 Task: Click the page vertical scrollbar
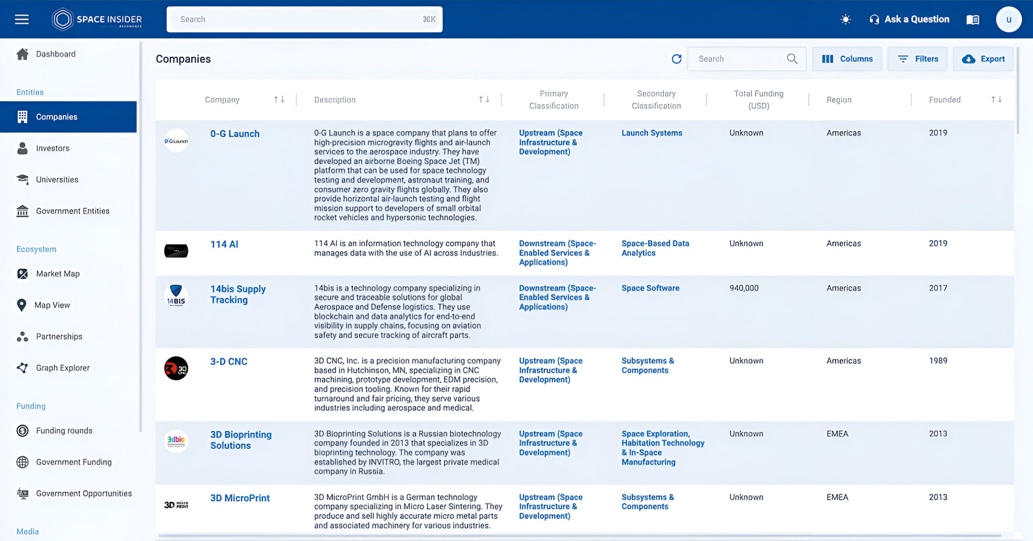1018,90
